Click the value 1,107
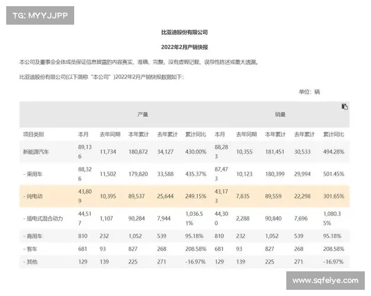The height and width of the screenshot is (296, 371). click(x=106, y=218)
